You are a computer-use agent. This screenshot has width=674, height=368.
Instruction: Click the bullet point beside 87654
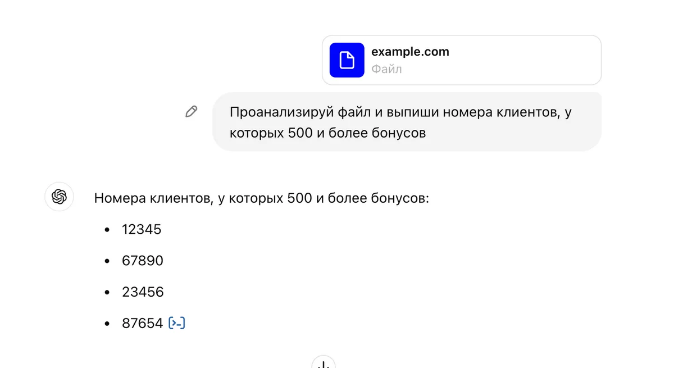107,324
